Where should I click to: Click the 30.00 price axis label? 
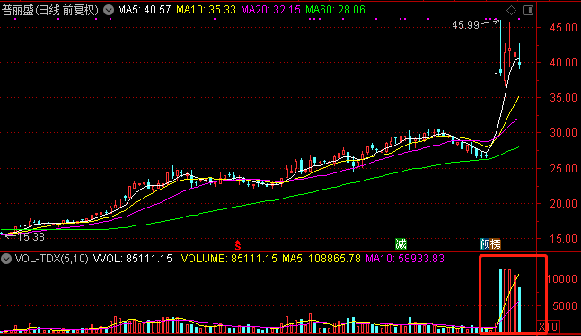[563, 133]
